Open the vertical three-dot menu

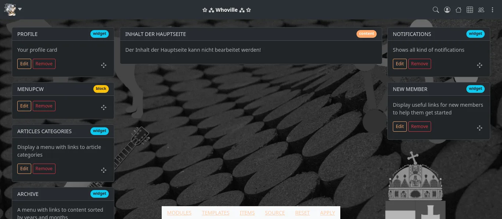(x=492, y=10)
